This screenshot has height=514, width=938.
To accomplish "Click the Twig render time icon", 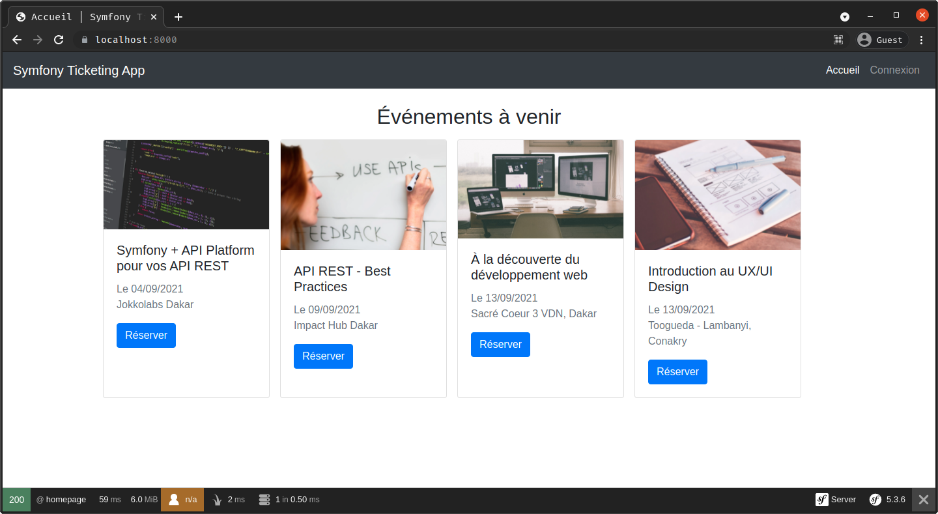I will pyautogui.click(x=218, y=500).
